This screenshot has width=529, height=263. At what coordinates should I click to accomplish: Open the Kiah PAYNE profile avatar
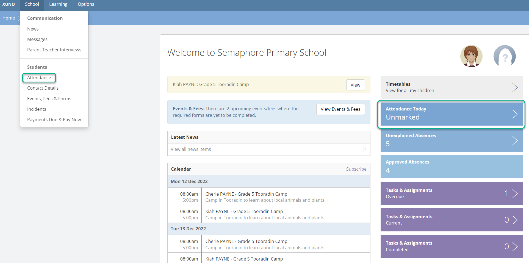pos(471,56)
